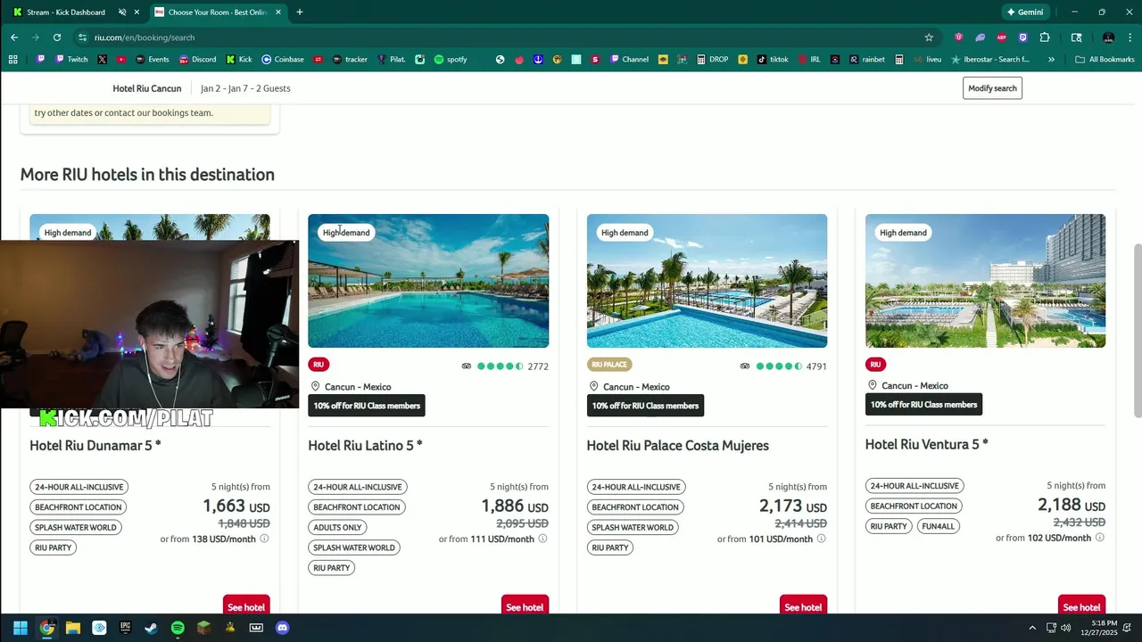Image resolution: width=1142 pixels, height=642 pixels.
Task: Open the Twitch bookmark
Action: tap(71, 60)
